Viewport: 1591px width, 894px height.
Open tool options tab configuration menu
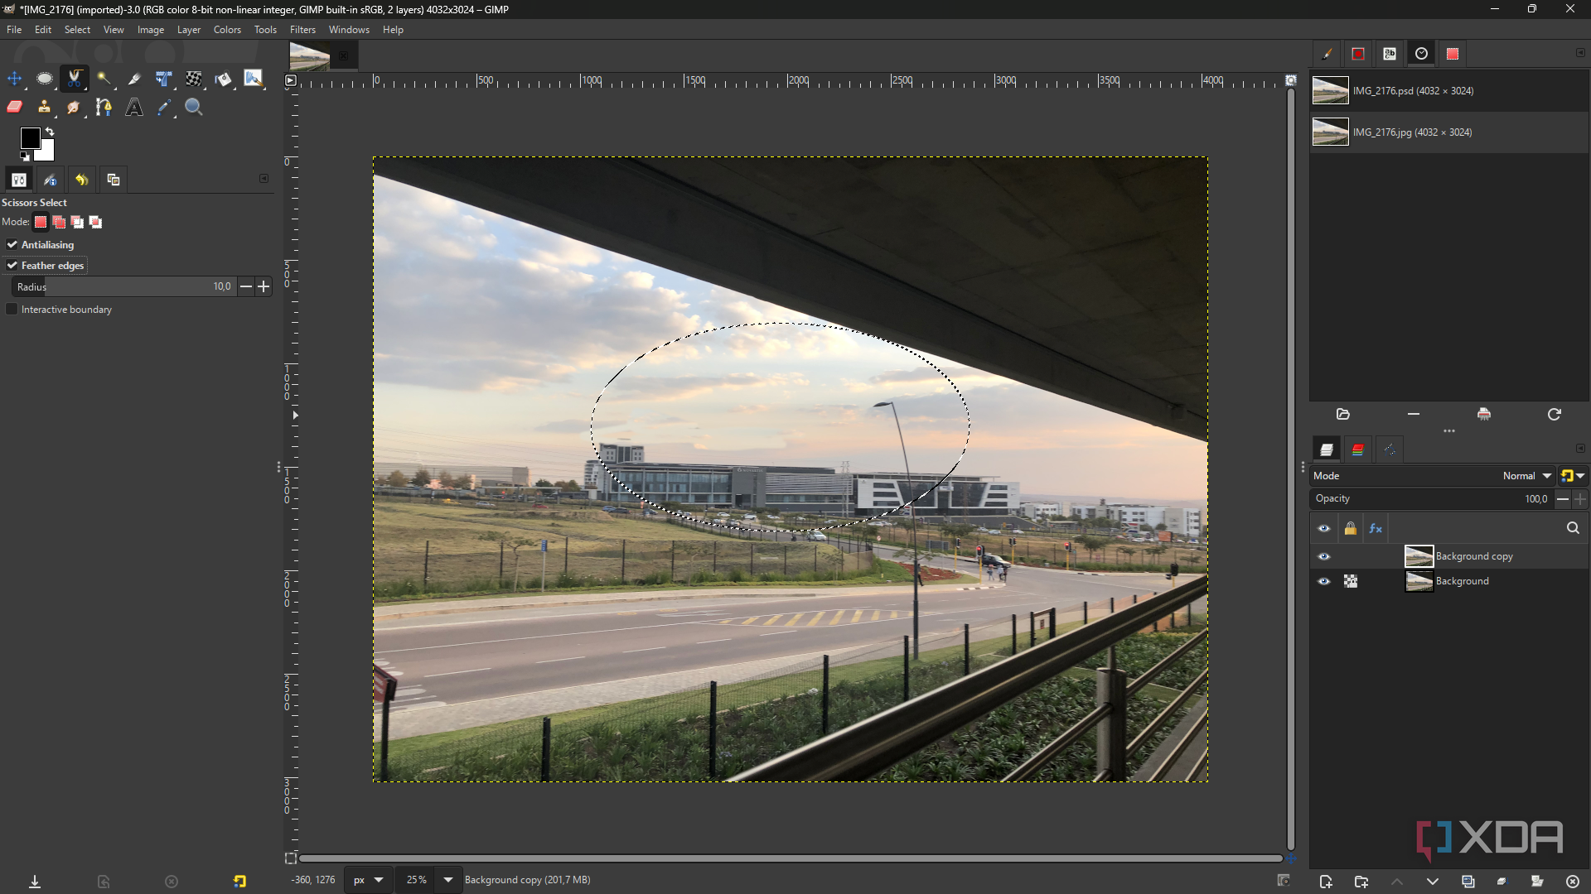click(x=264, y=179)
